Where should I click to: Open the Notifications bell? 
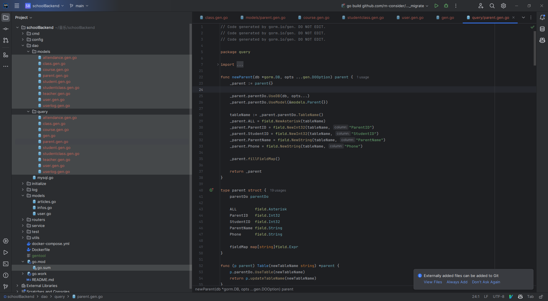pos(542,17)
